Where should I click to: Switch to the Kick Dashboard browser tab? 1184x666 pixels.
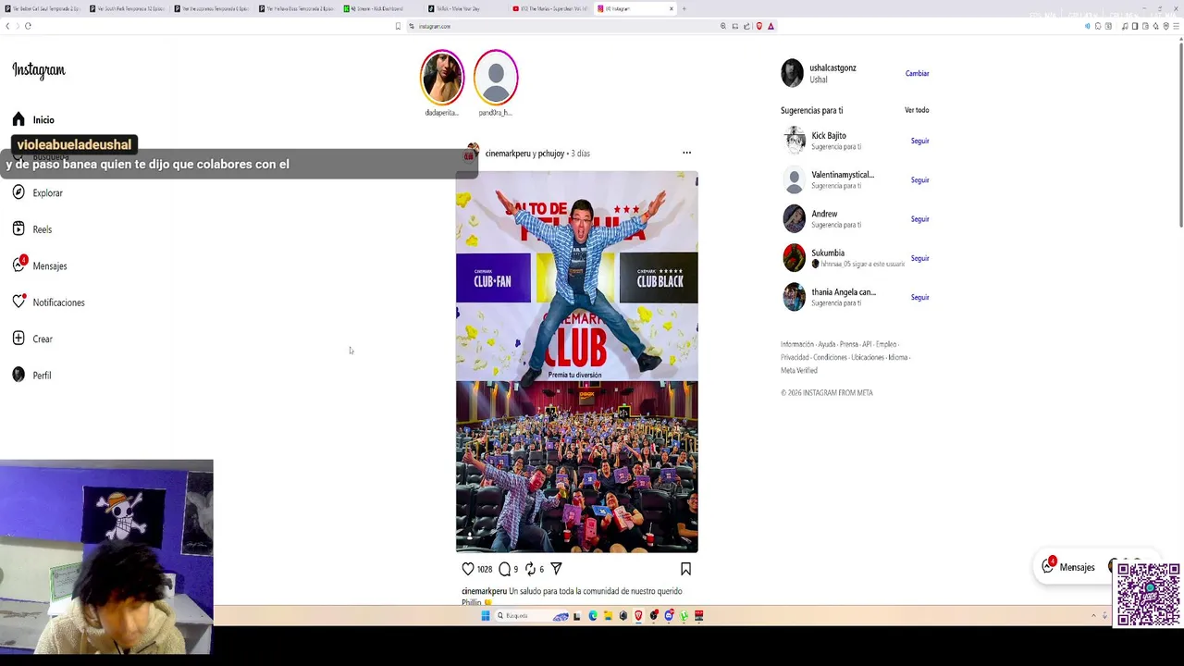377,8
